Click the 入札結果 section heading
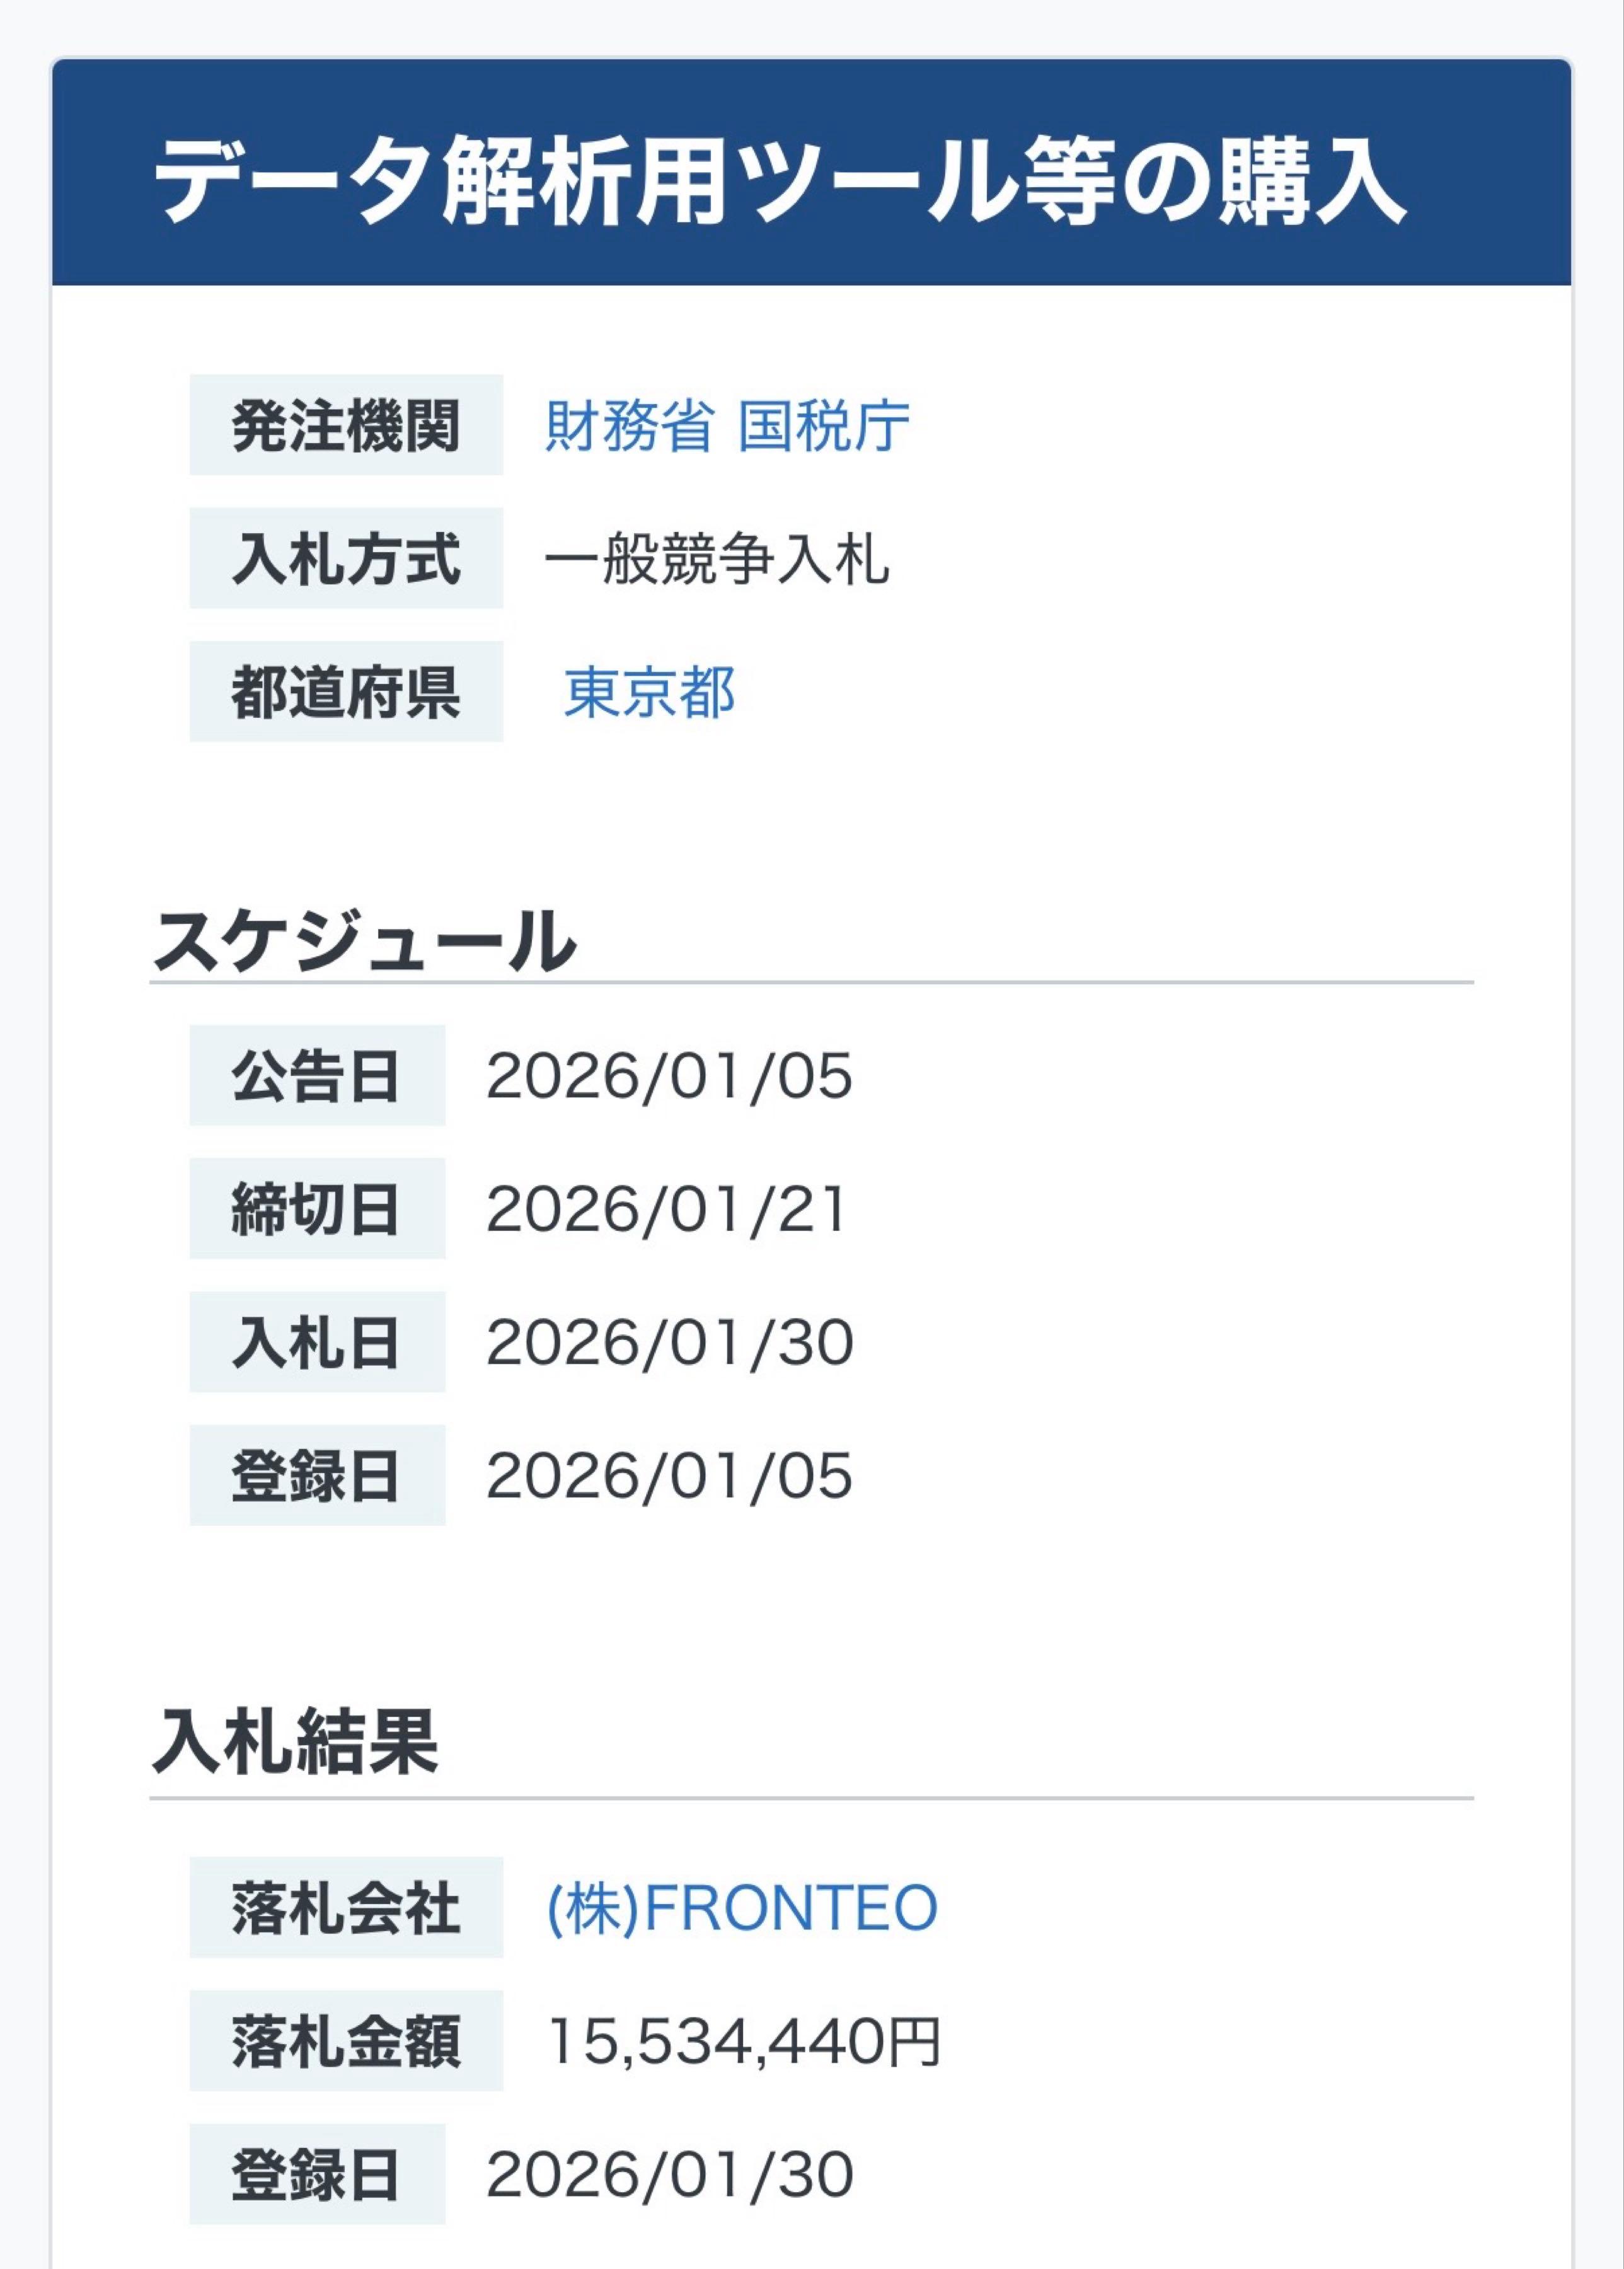Screen dimensions: 1624x2269 click(295, 1741)
